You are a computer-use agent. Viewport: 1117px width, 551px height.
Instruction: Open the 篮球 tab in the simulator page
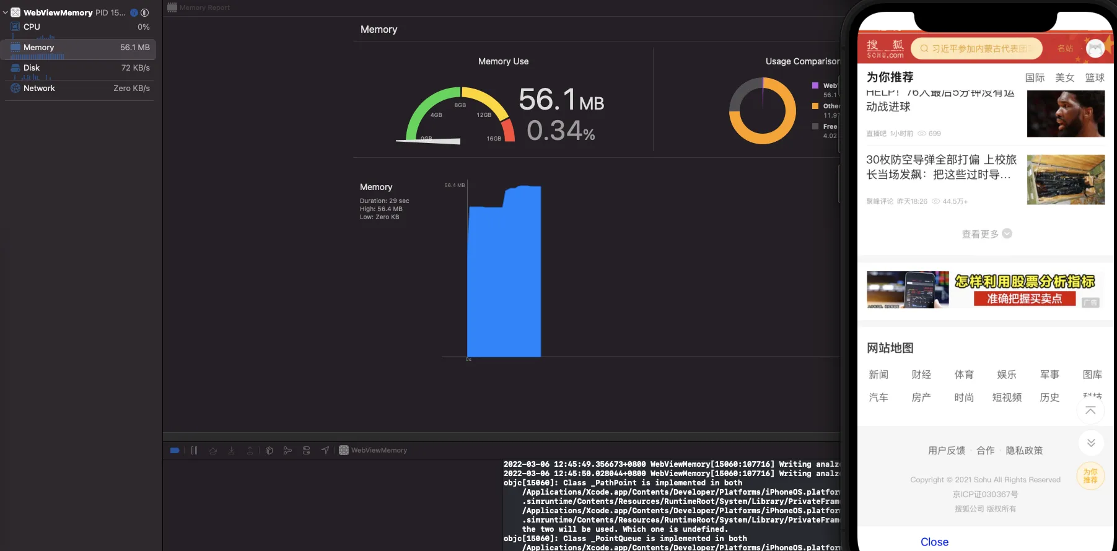[1095, 77]
